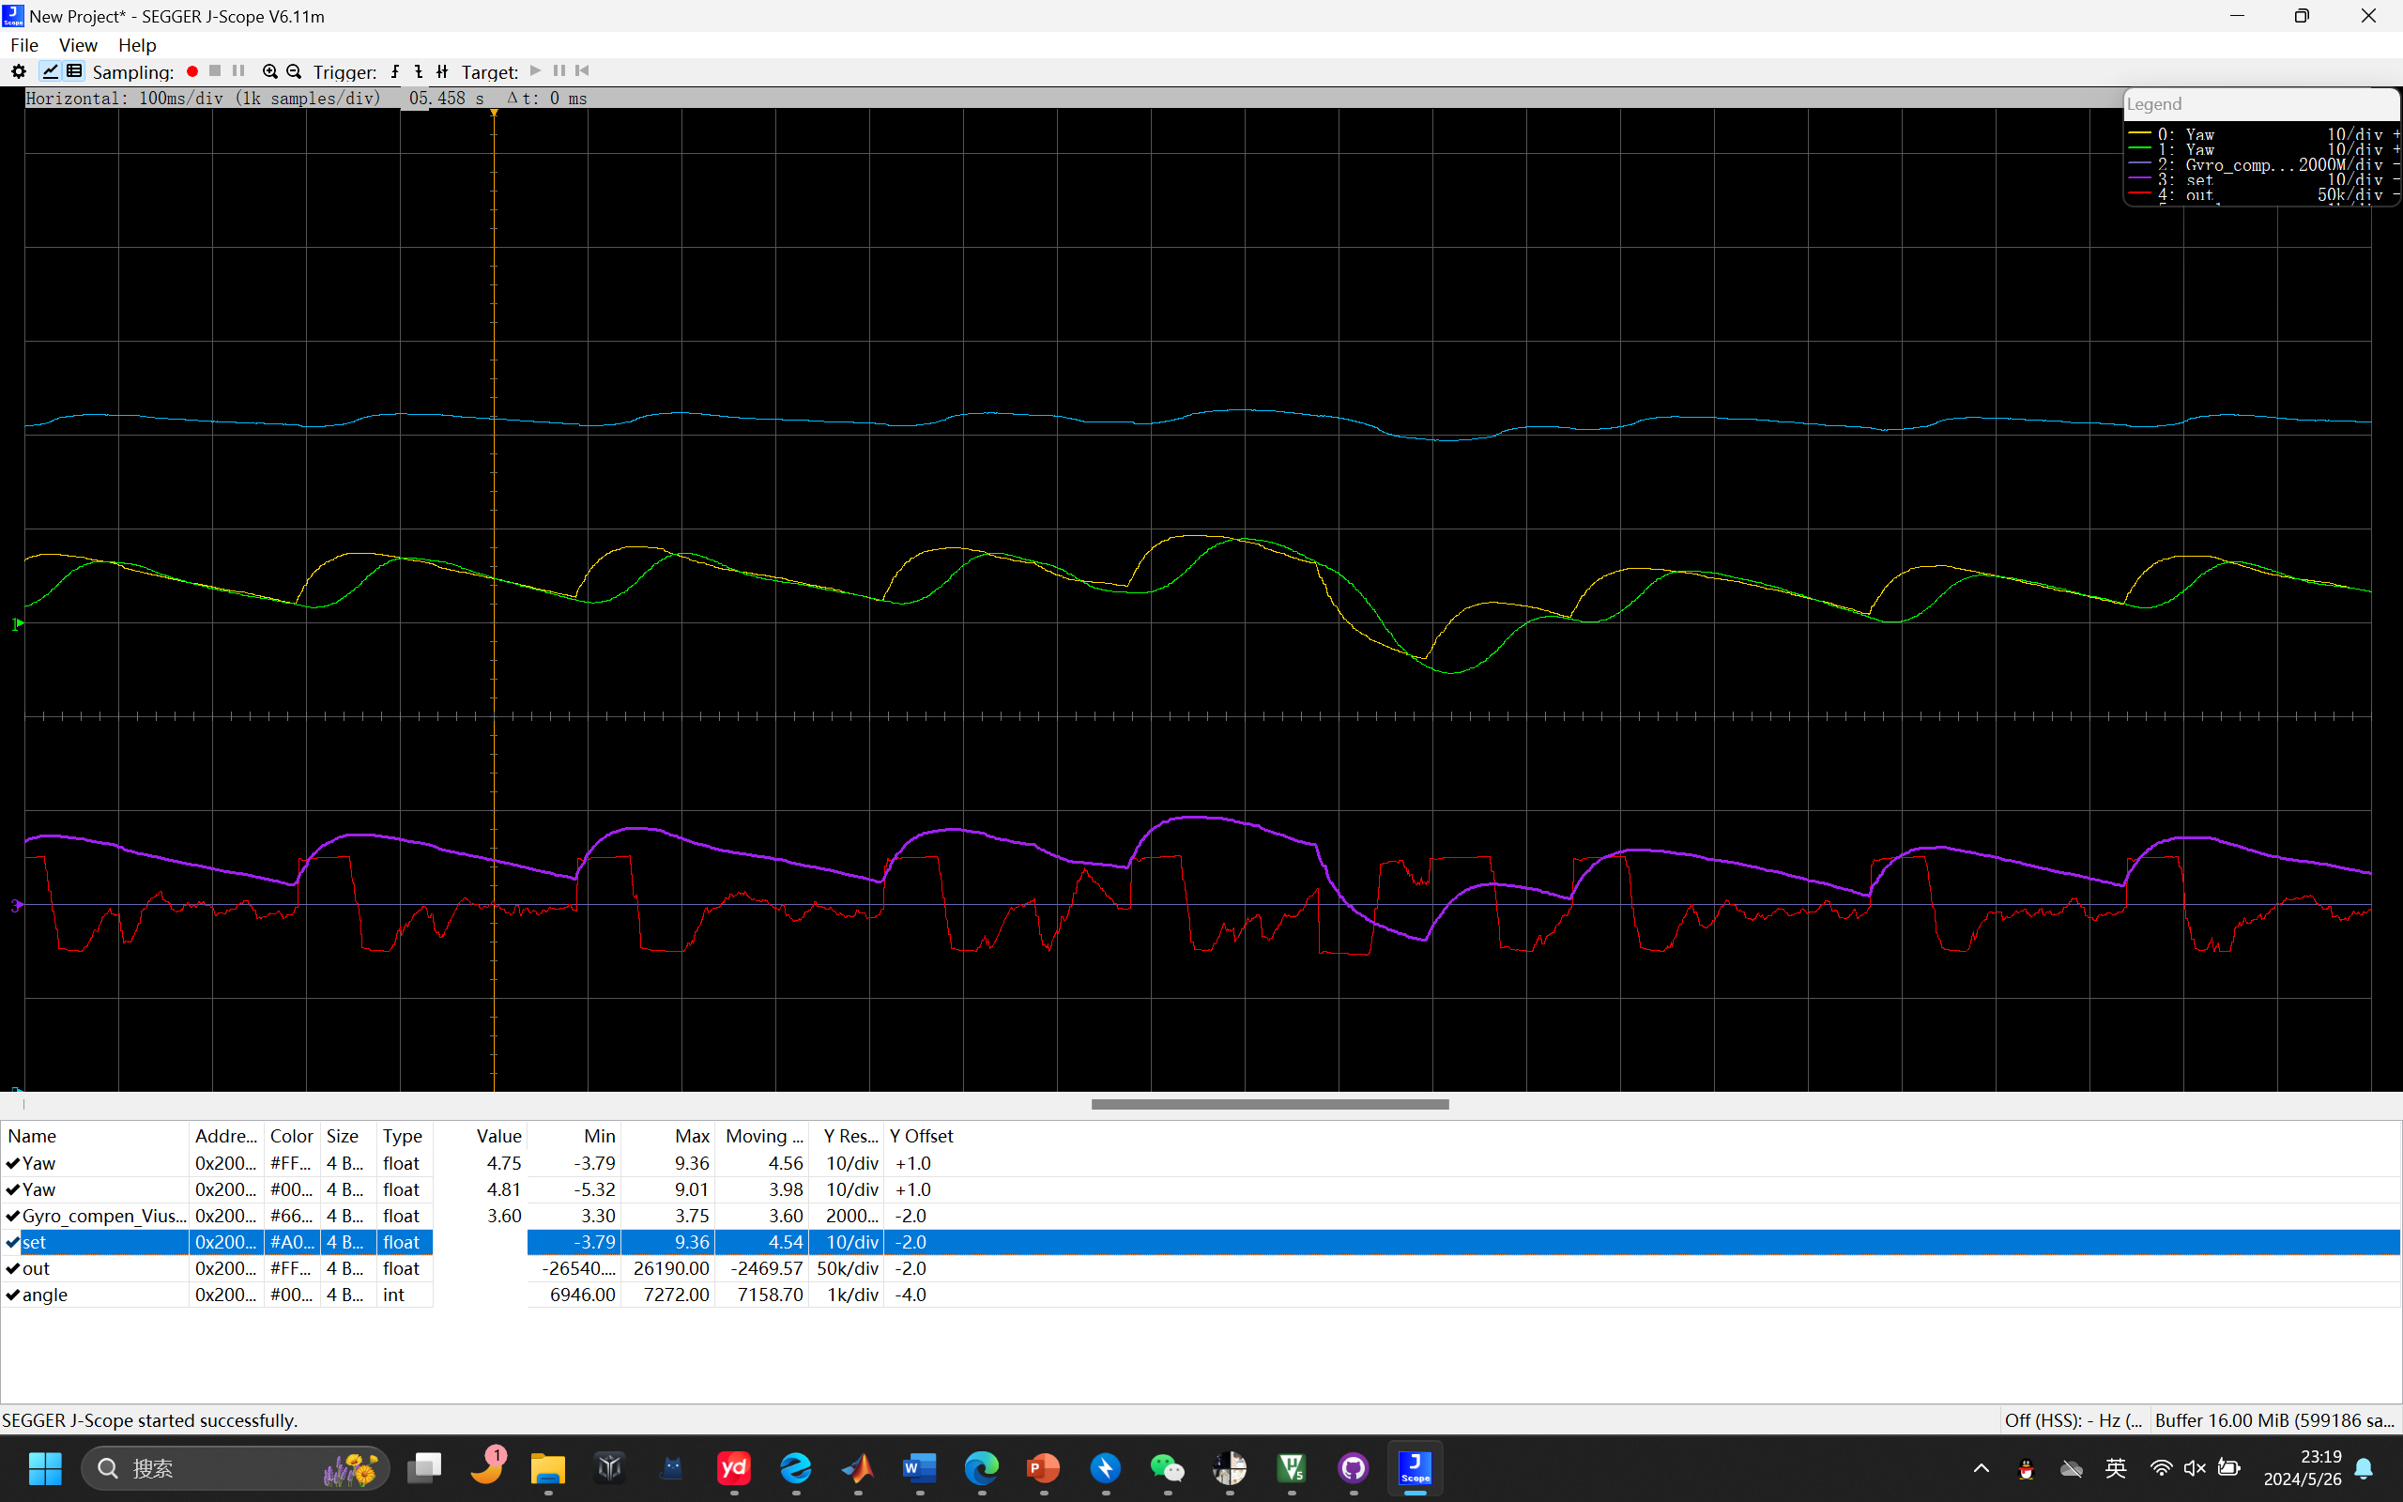Click the Max column header

click(x=691, y=1136)
